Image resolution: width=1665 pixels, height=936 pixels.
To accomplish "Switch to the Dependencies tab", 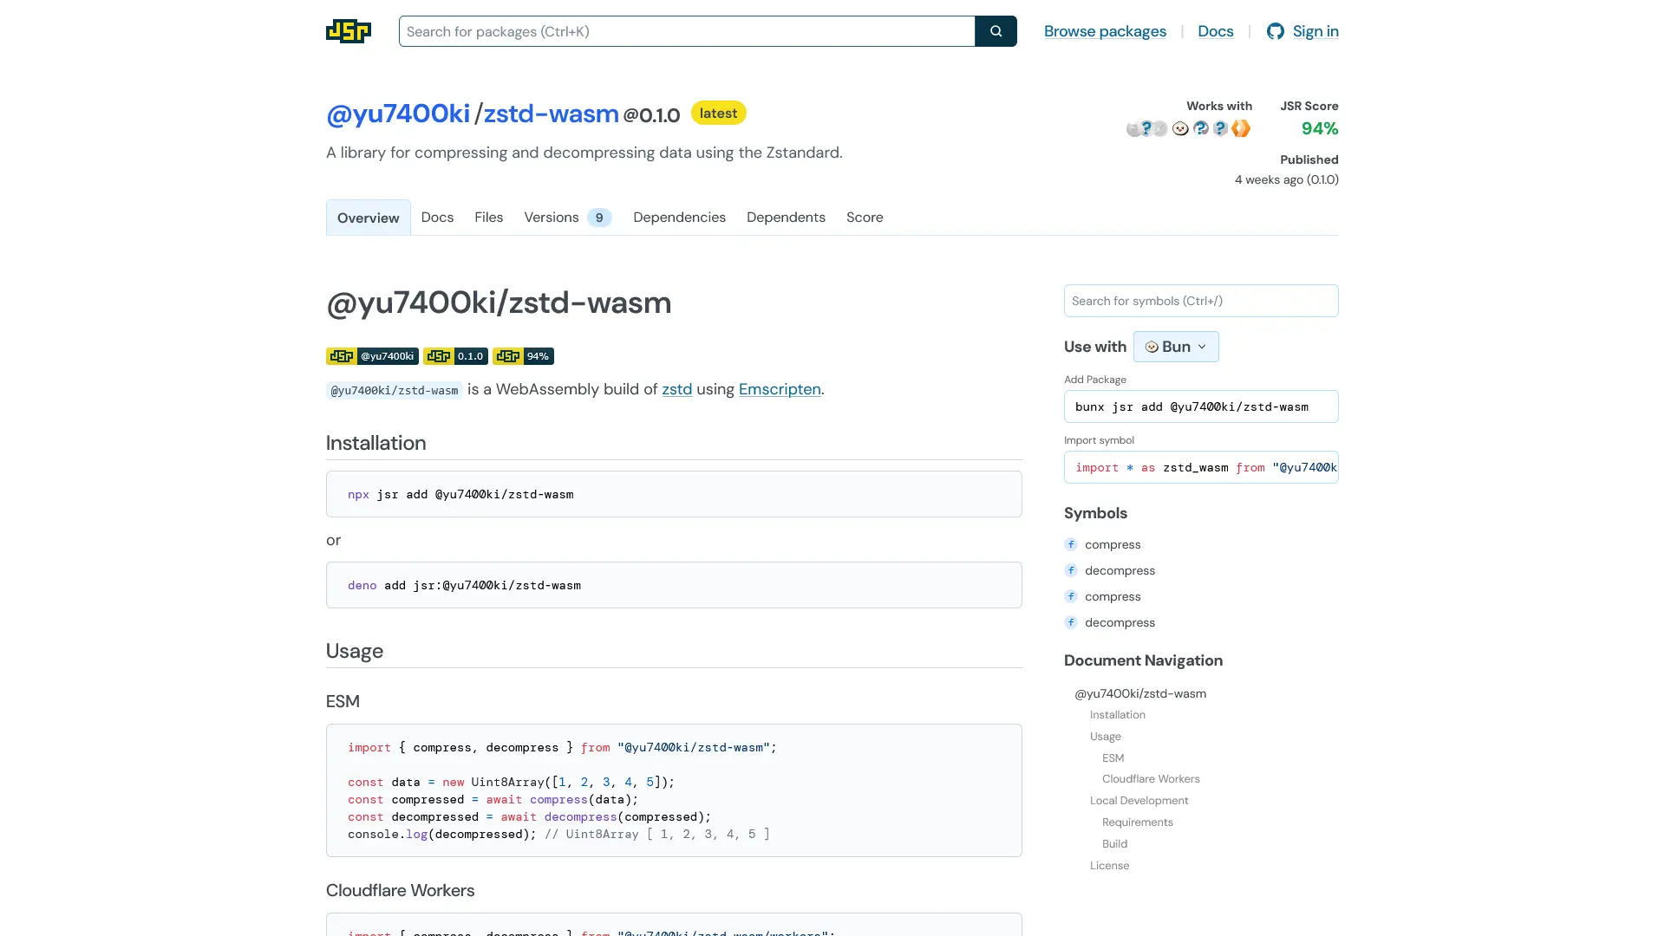I will [679, 218].
